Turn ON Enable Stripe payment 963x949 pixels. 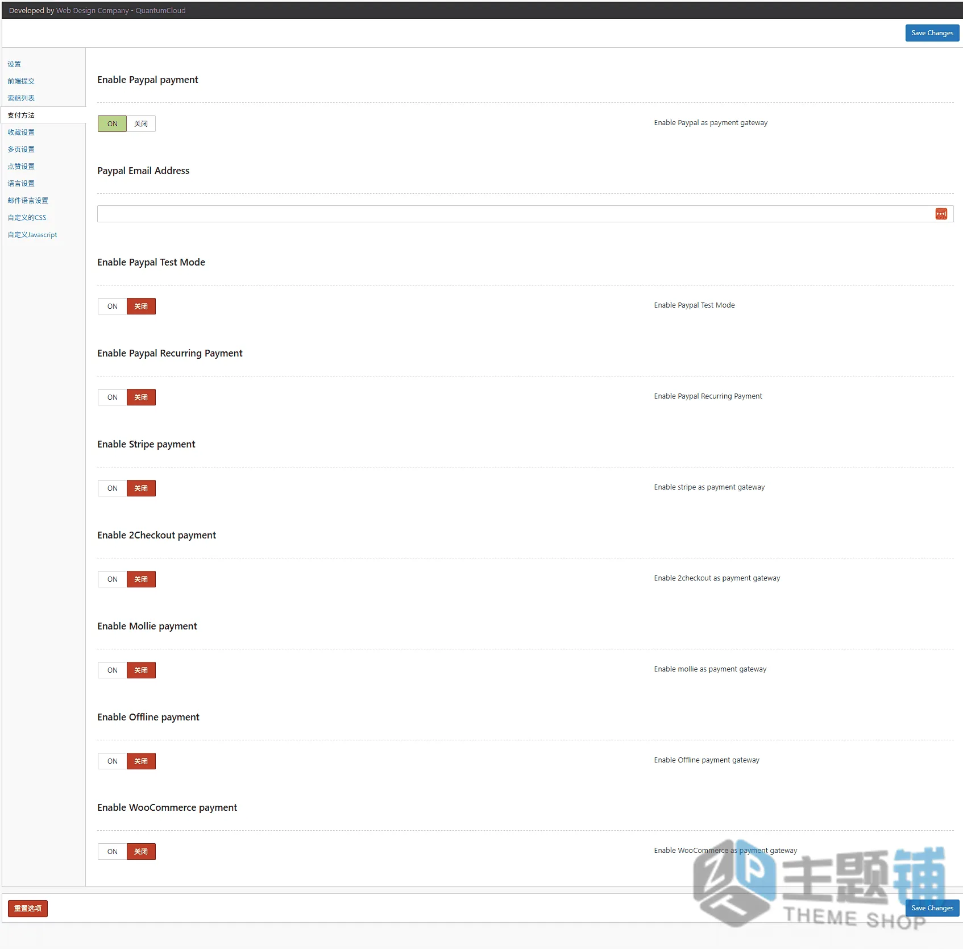(x=112, y=488)
